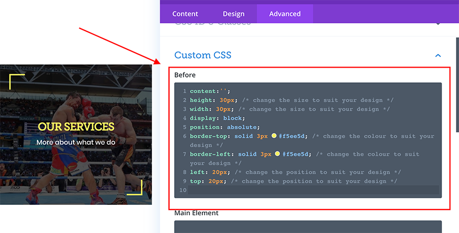Click the 'OUR SERVICES' heading on preview

[x=76, y=127]
